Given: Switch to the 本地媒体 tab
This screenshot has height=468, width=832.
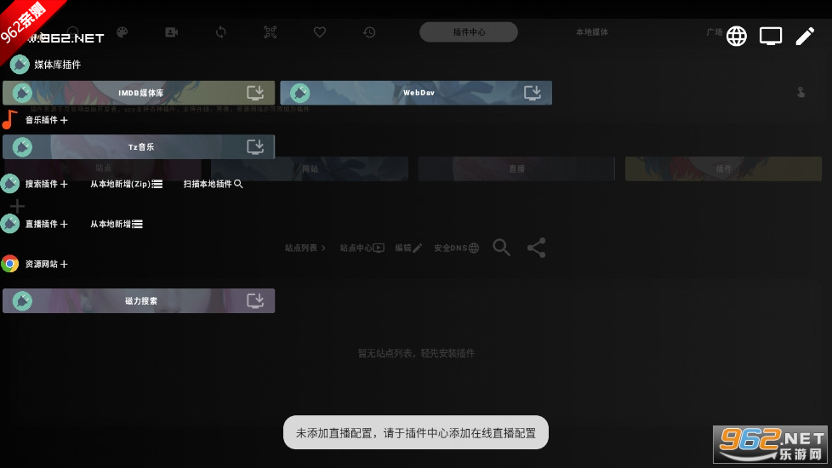Looking at the screenshot, I should (x=592, y=32).
